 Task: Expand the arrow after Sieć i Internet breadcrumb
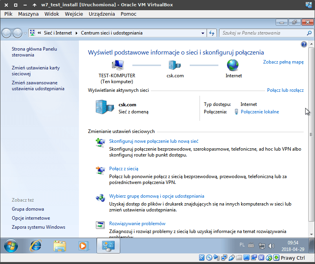[x=76, y=33]
